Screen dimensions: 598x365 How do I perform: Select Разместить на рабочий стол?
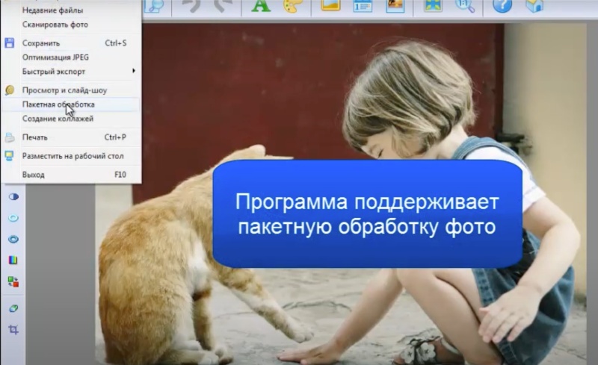point(71,156)
